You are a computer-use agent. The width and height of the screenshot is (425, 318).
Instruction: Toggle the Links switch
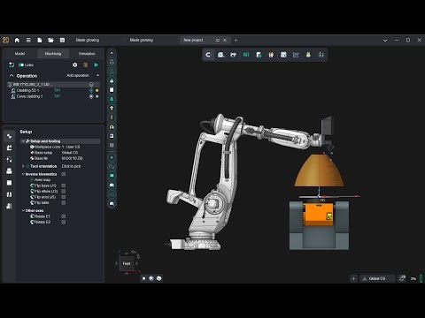coord(21,64)
